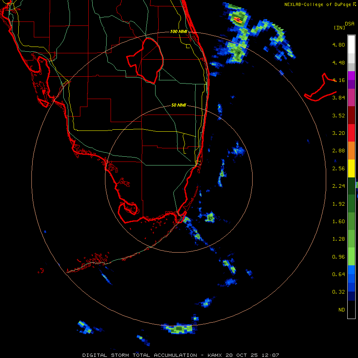
Task: Pick the navy blue swatch above ND
Action: (351, 296)
